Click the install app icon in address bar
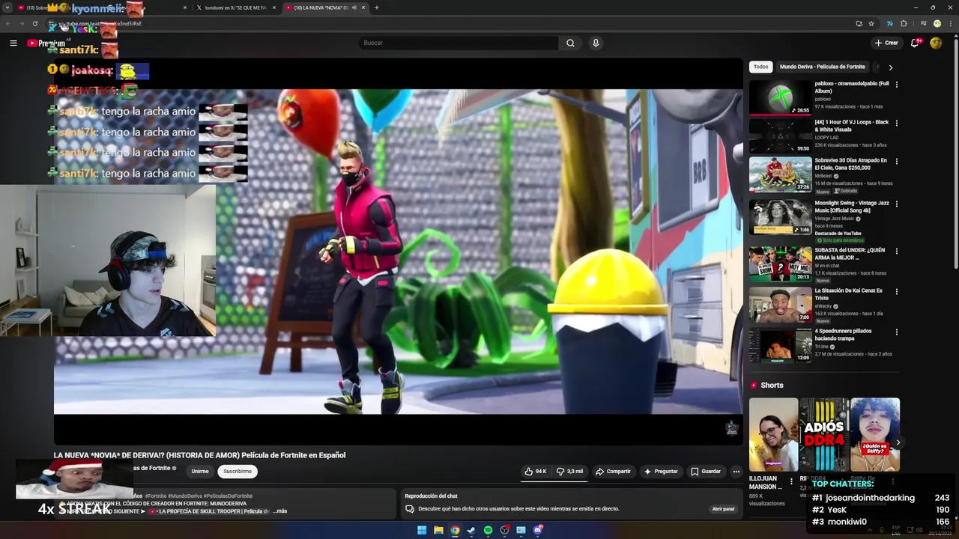 pos(859,23)
